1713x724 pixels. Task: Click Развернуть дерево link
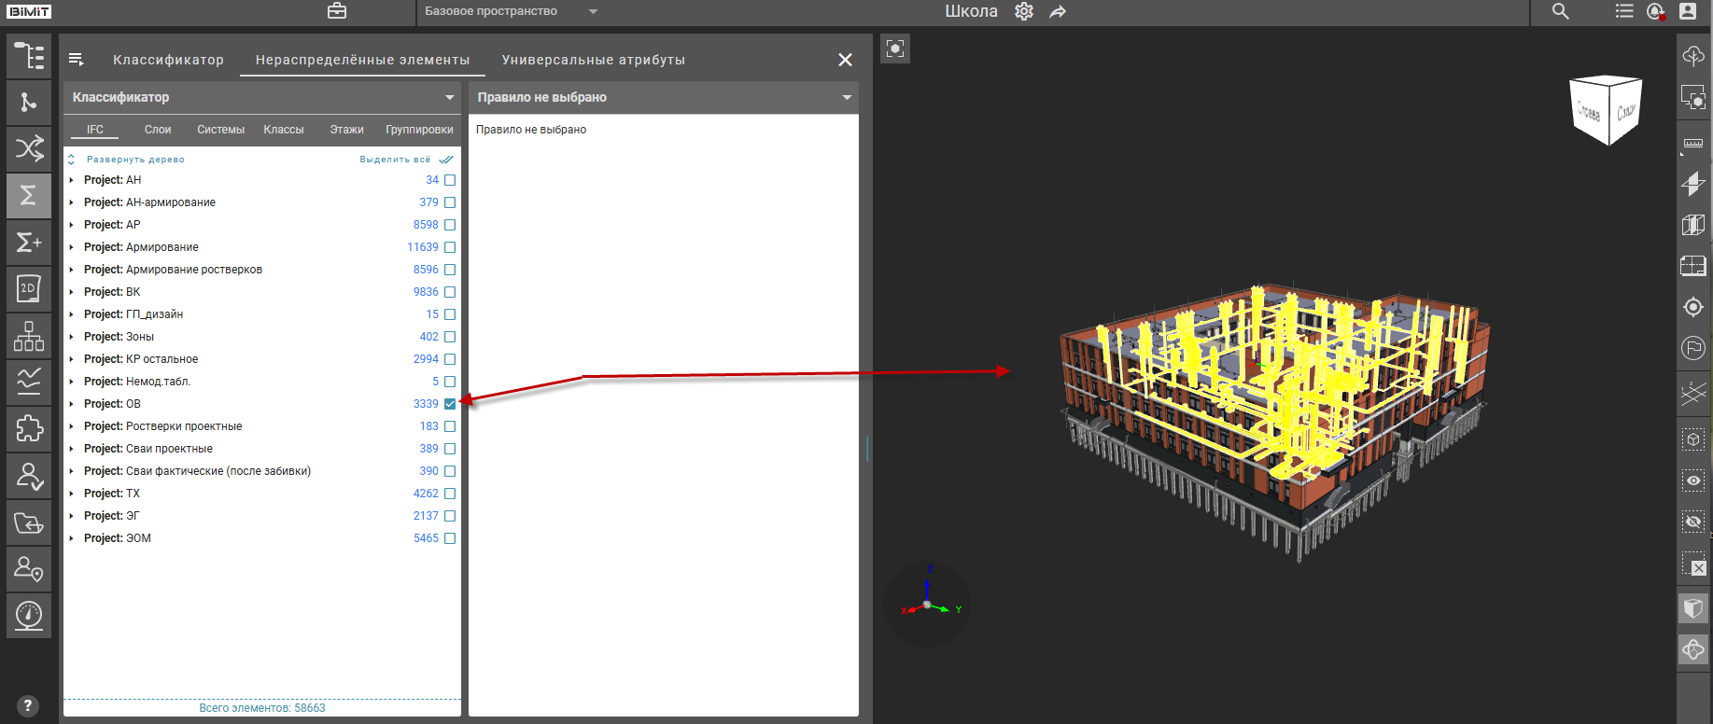click(x=135, y=160)
